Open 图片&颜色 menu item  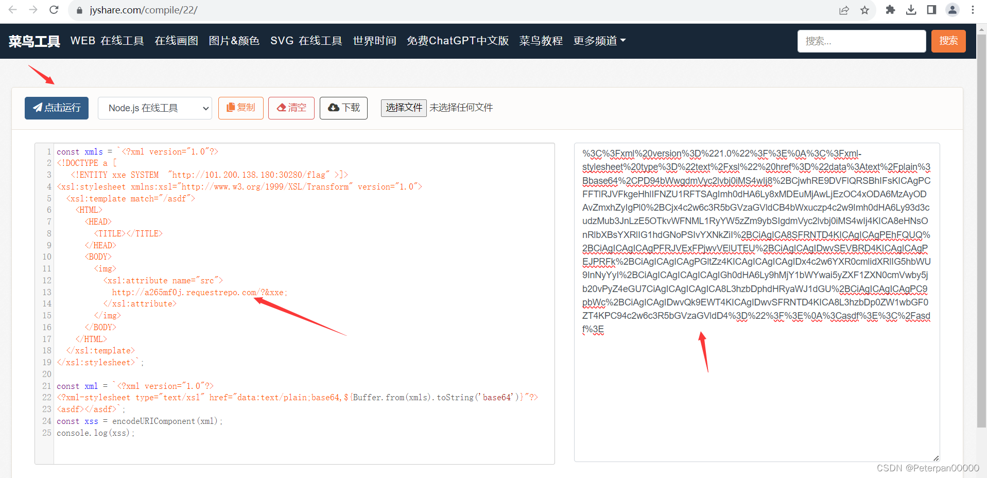(x=234, y=41)
